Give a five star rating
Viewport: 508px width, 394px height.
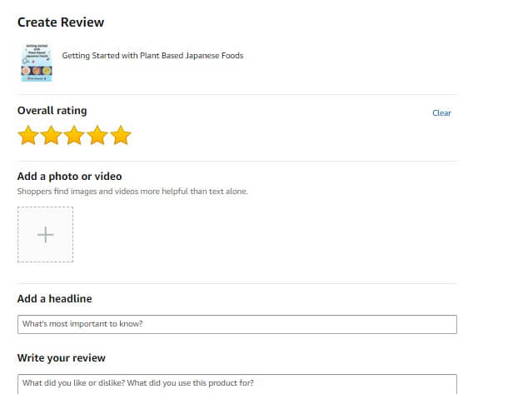(121, 135)
